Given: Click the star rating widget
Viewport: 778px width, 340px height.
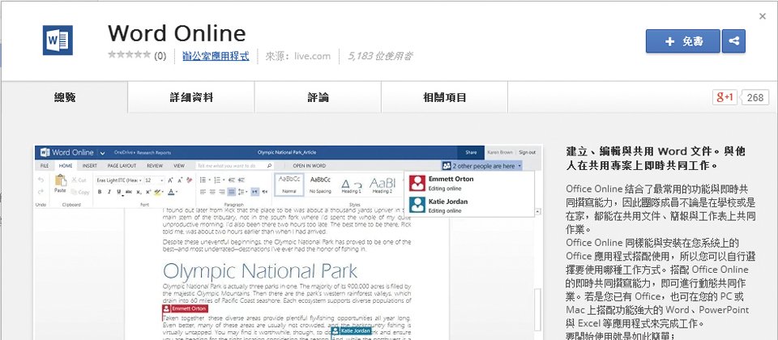Looking at the screenshot, I should click(130, 56).
